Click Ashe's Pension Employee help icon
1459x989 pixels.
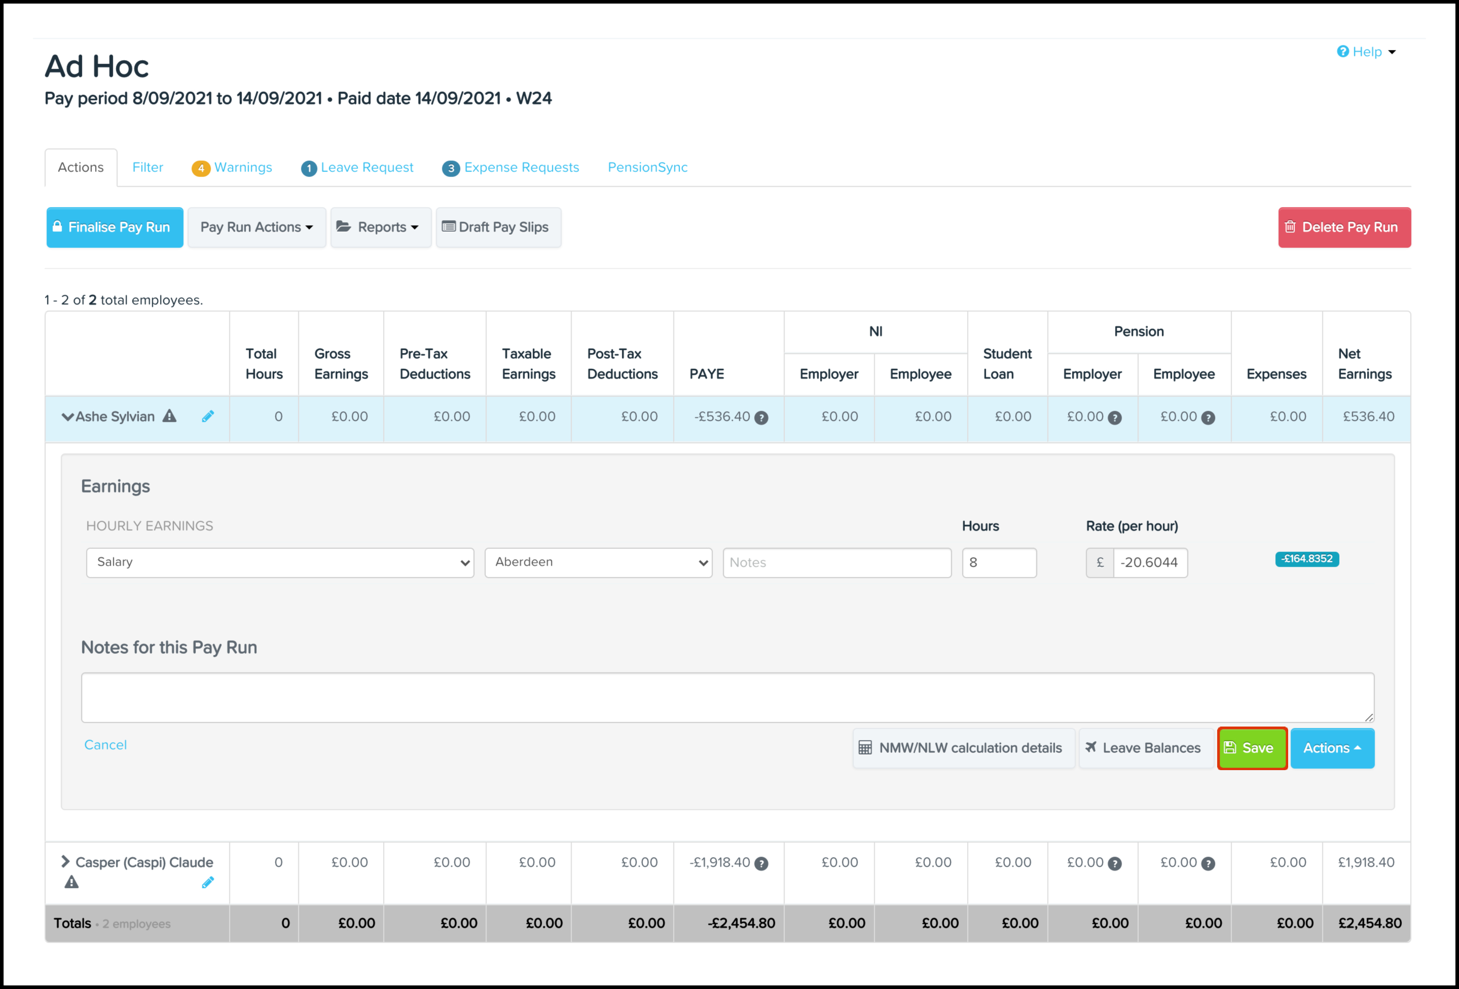[1208, 418]
